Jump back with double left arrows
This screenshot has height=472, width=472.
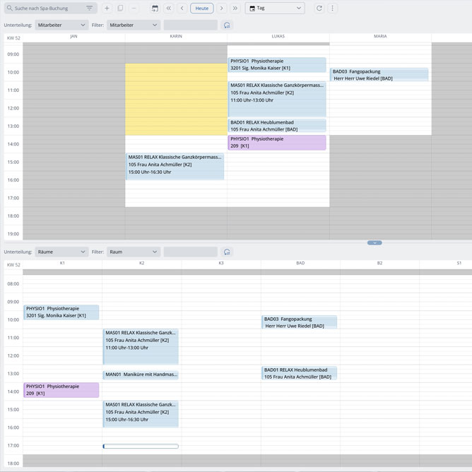(168, 8)
